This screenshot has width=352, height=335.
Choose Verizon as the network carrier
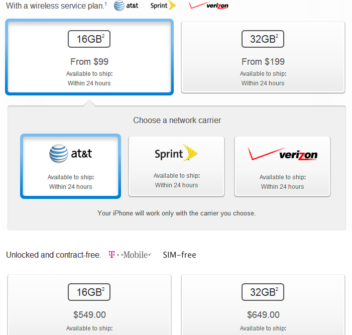(x=282, y=166)
